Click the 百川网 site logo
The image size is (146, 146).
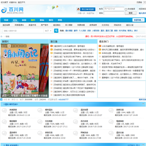coord(13,10)
